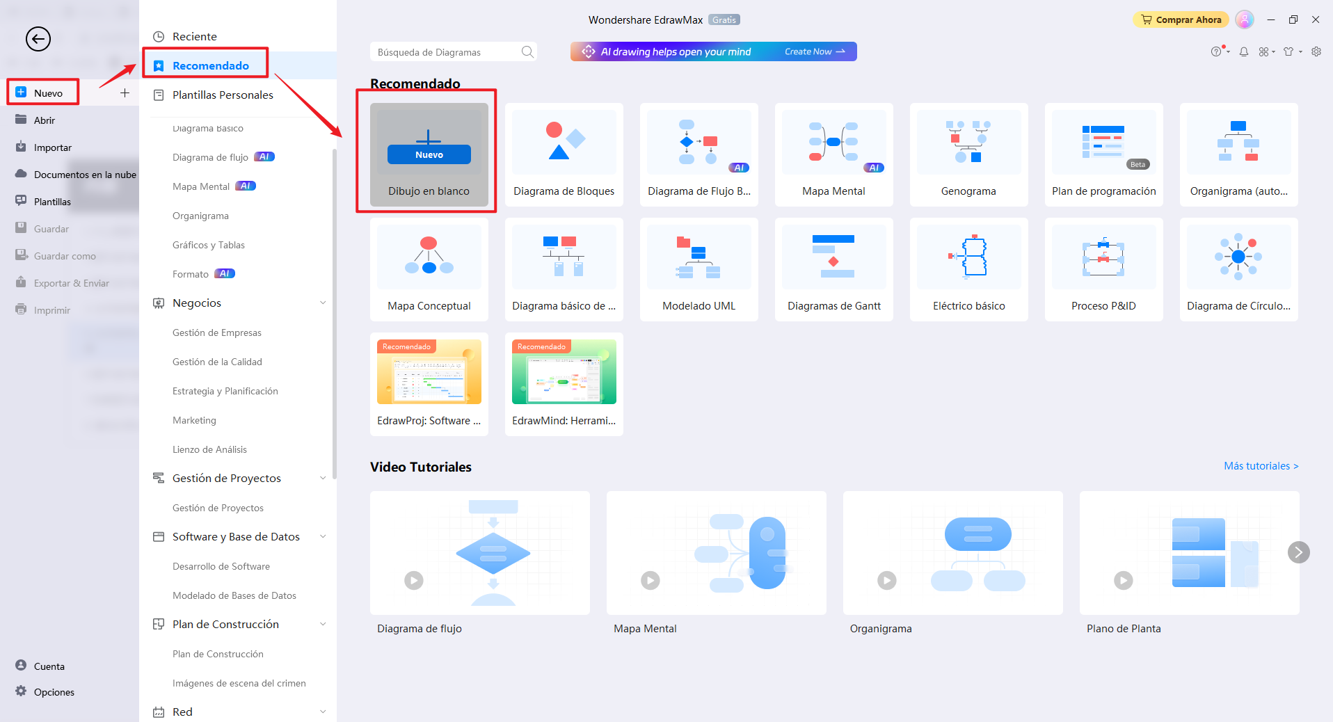
Task: Switch to the Reciente tab
Action: (x=194, y=36)
